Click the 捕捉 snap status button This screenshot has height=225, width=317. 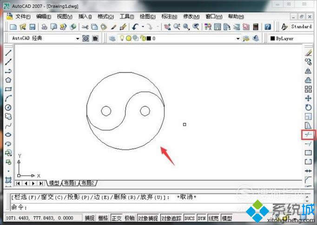pyautogui.click(x=90, y=218)
